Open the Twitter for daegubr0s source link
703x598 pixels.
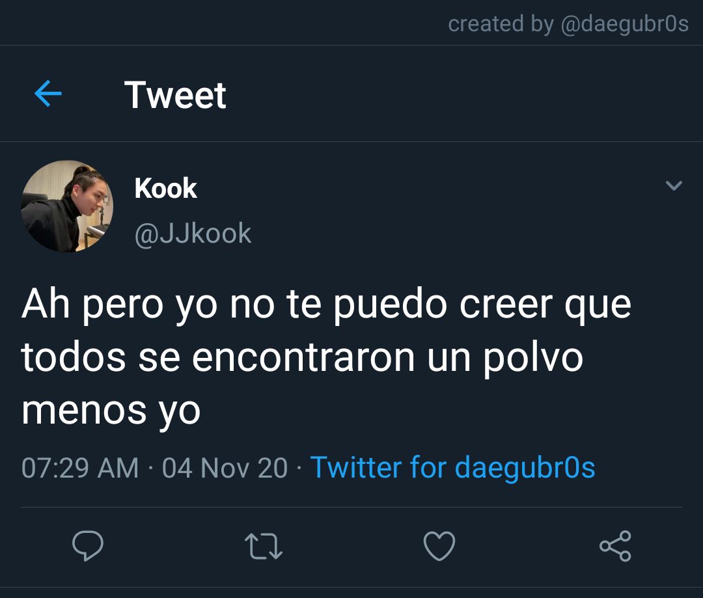coord(453,468)
